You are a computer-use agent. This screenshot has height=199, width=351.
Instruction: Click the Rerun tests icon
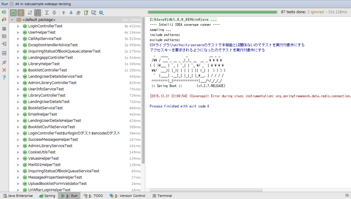point(4,12)
